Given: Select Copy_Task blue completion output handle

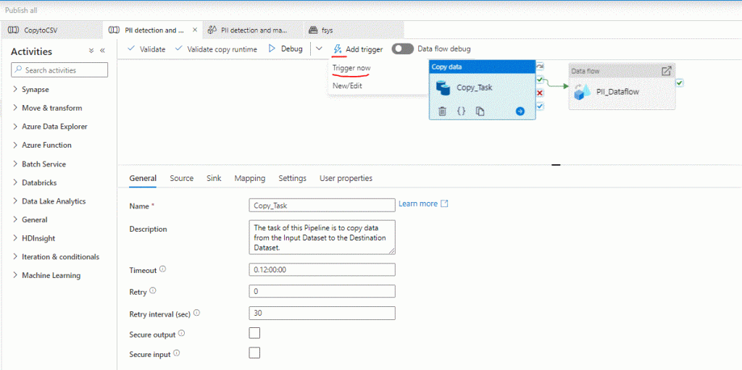Looking at the screenshot, I should tap(540, 106).
